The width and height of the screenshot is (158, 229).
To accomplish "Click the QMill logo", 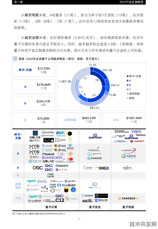I will 60,140.
